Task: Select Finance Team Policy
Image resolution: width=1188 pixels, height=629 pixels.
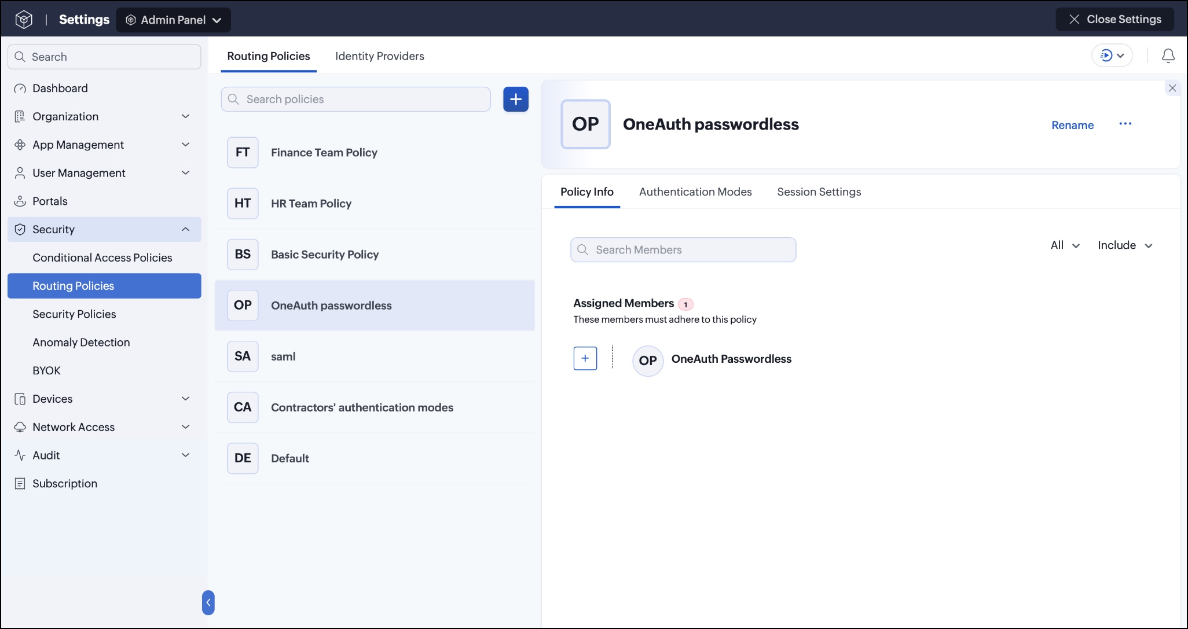Action: click(375, 153)
